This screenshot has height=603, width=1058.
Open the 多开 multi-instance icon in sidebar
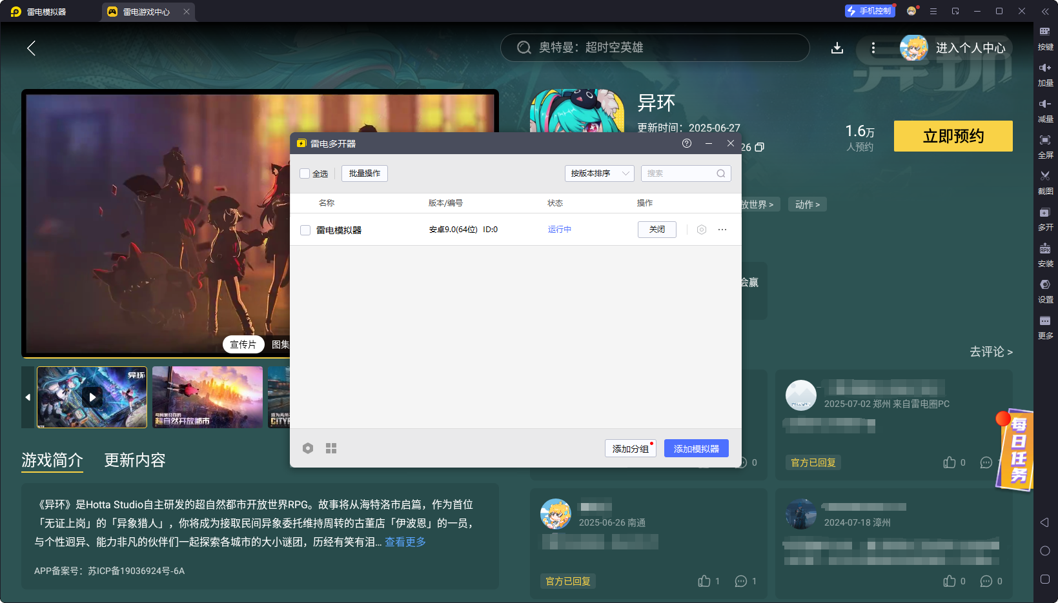[1044, 213]
